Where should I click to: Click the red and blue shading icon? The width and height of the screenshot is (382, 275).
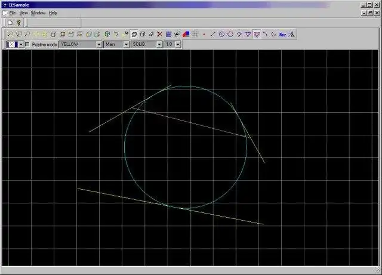coord(186,35)
